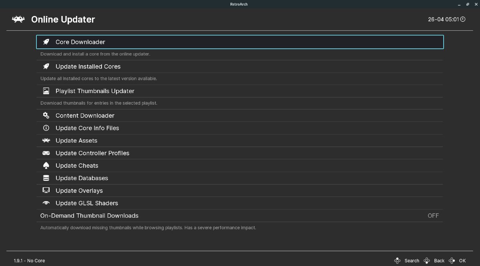The height and width of the screenshot is (266, 480).
Task: Select Update Databases
Action: click(x=240, y=178)
